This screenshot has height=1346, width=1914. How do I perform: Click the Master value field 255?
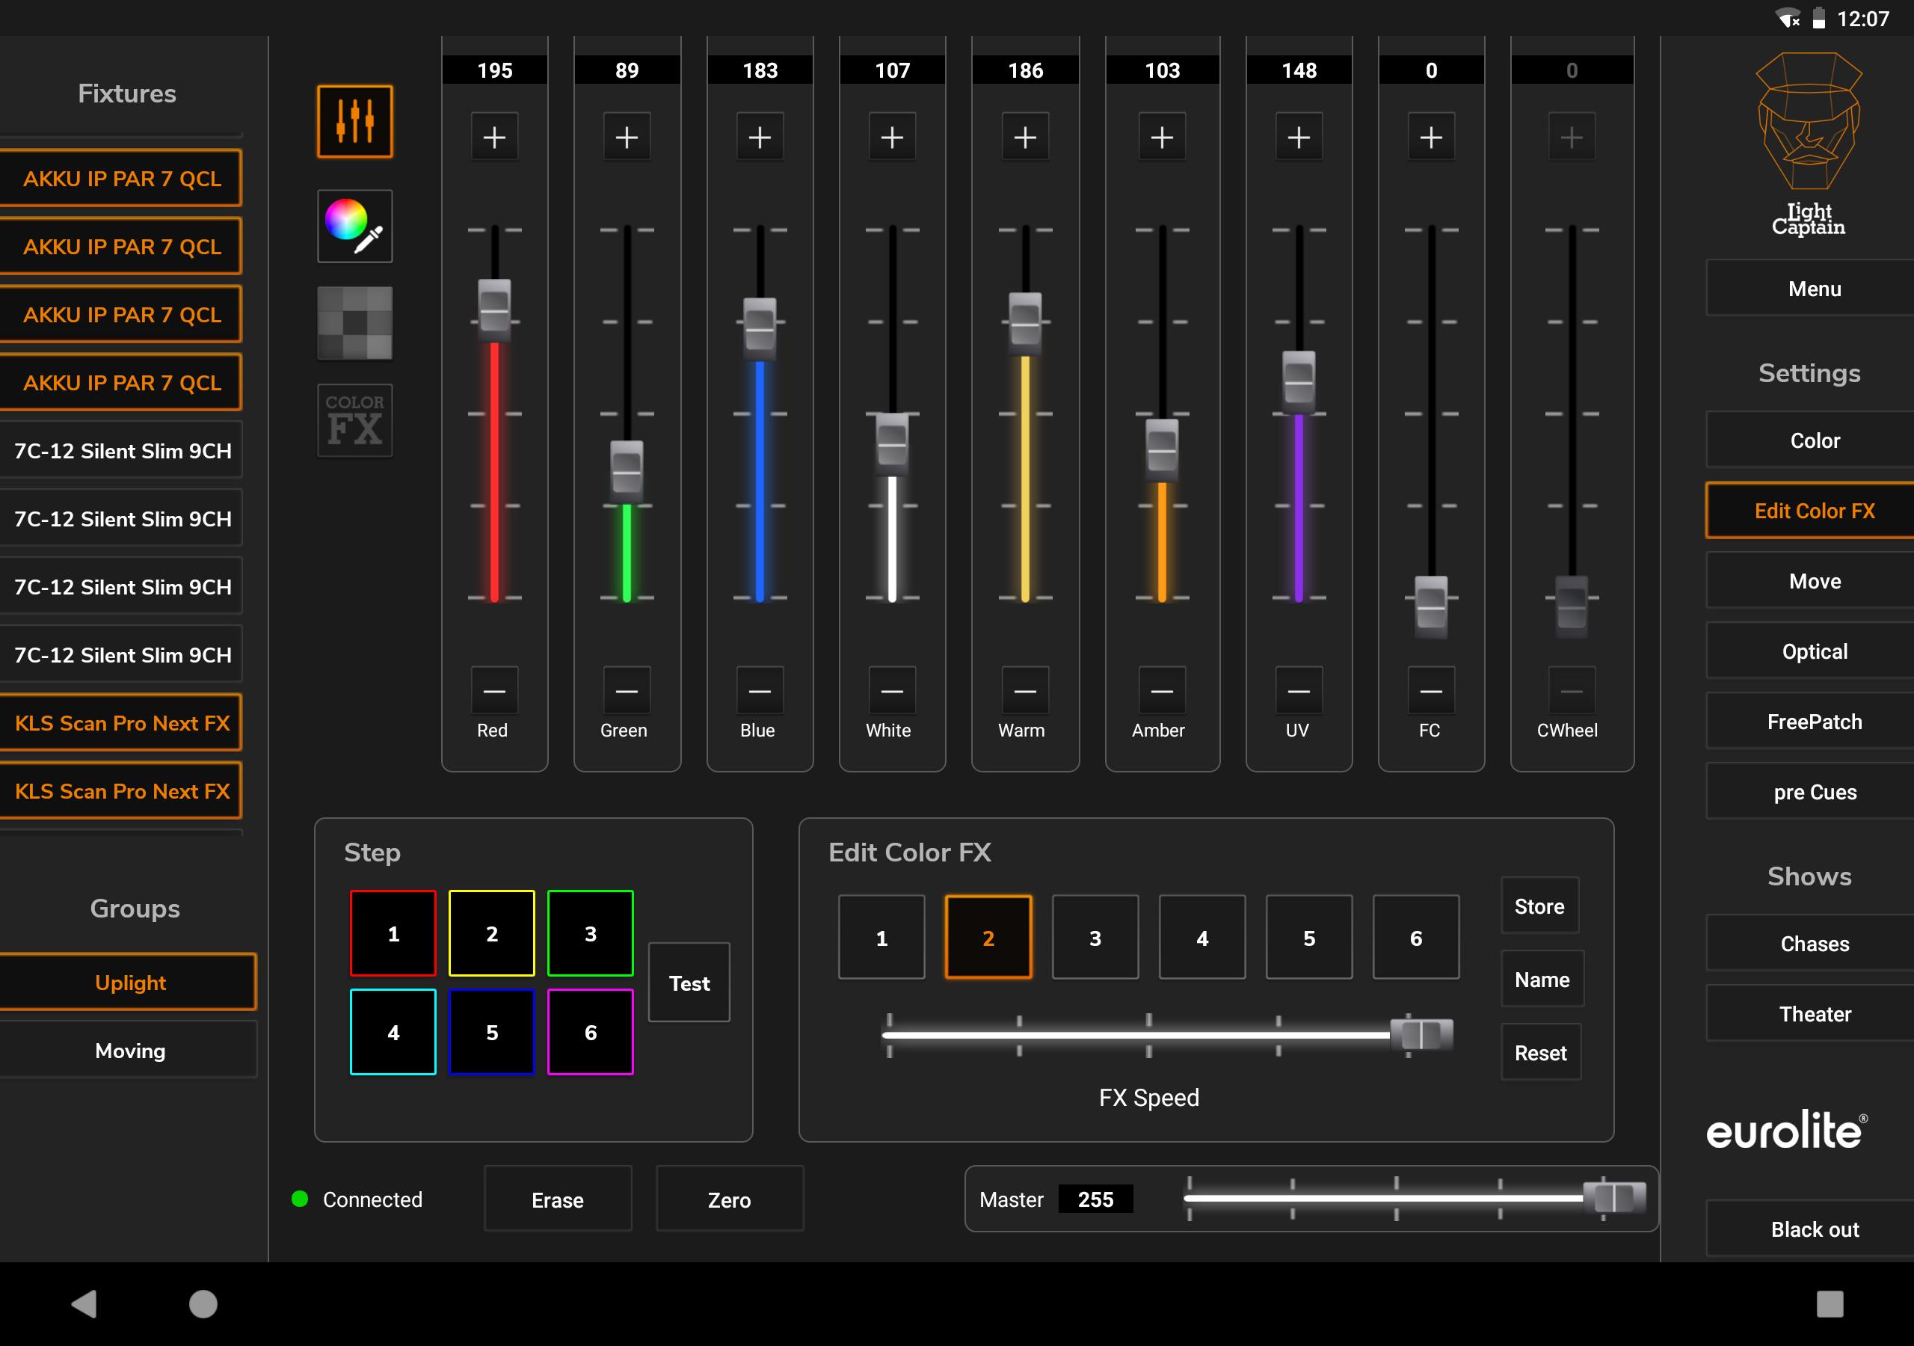(1095, 1199)
